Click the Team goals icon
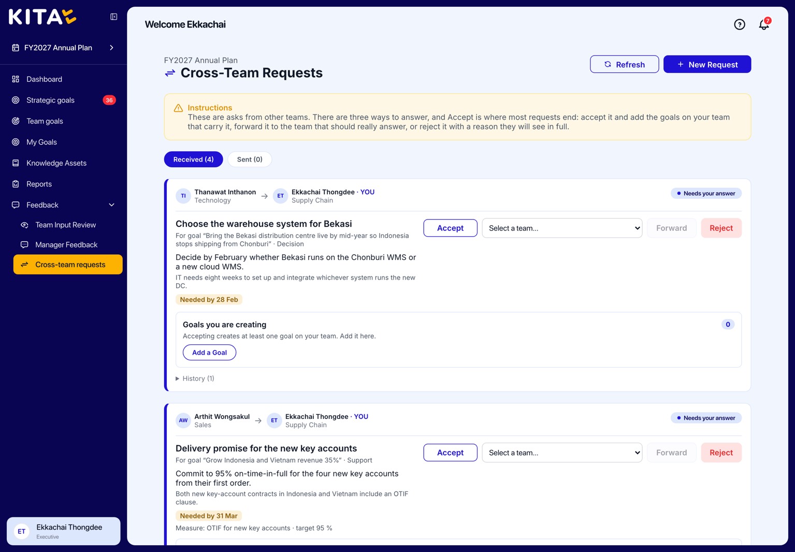This screenshot has height=552, width=795. [x=16, y=121]
